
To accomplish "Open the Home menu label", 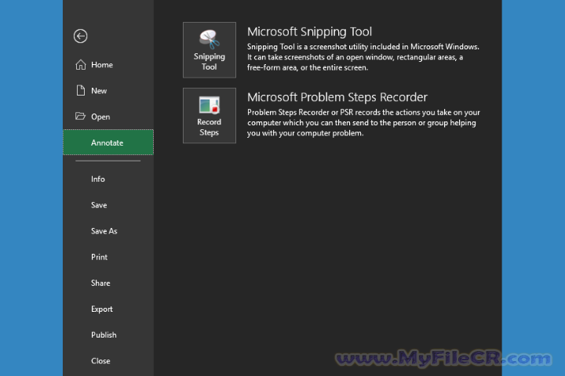I will [102, 65].
